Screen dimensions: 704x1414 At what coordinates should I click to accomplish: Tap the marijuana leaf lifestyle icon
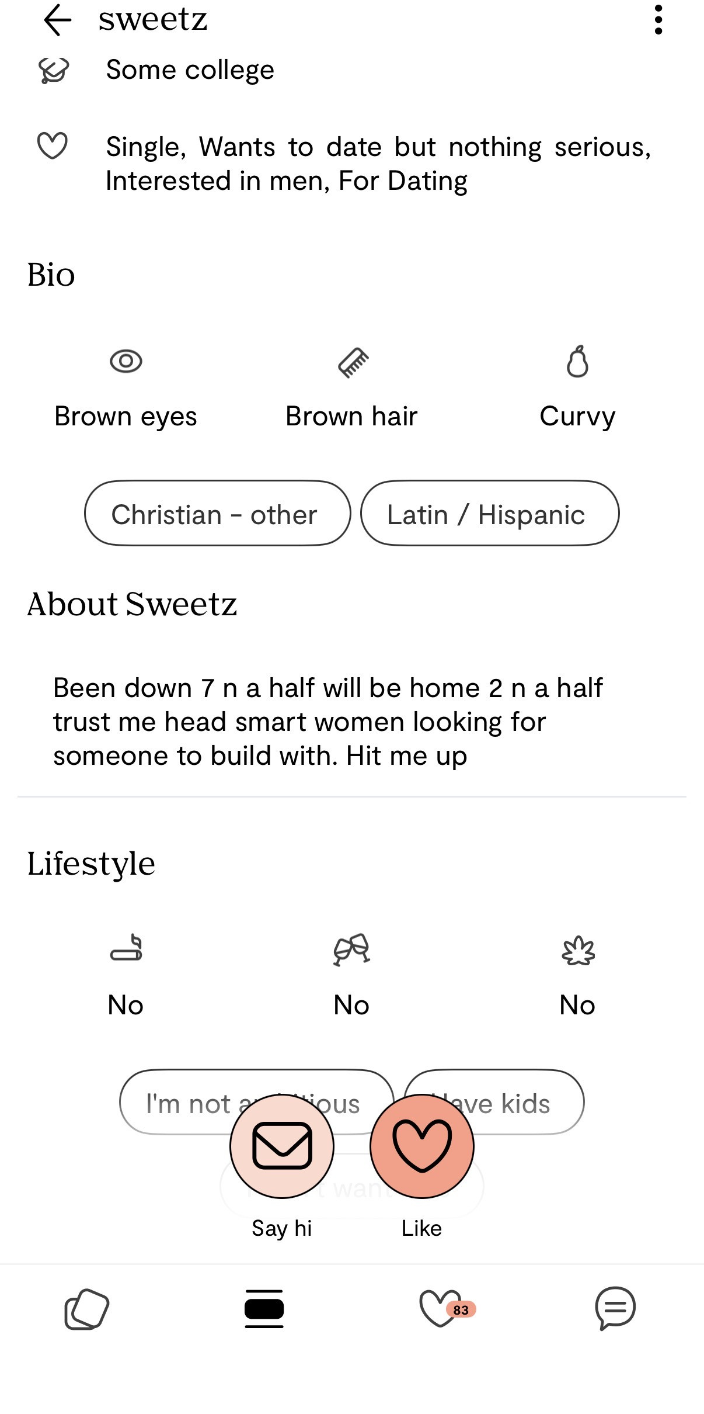pos(578,950)
